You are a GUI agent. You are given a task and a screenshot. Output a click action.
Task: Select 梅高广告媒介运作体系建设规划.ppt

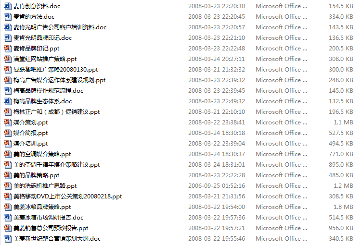coord(60,80)
